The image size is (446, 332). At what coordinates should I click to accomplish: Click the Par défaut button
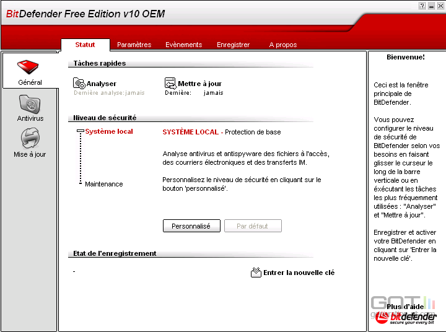tap(253, 226)
